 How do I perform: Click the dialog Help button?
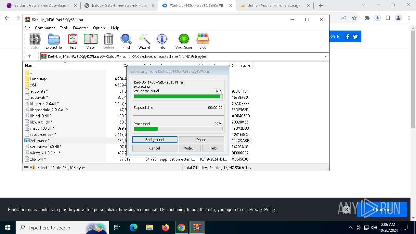(x=213, y=148)
